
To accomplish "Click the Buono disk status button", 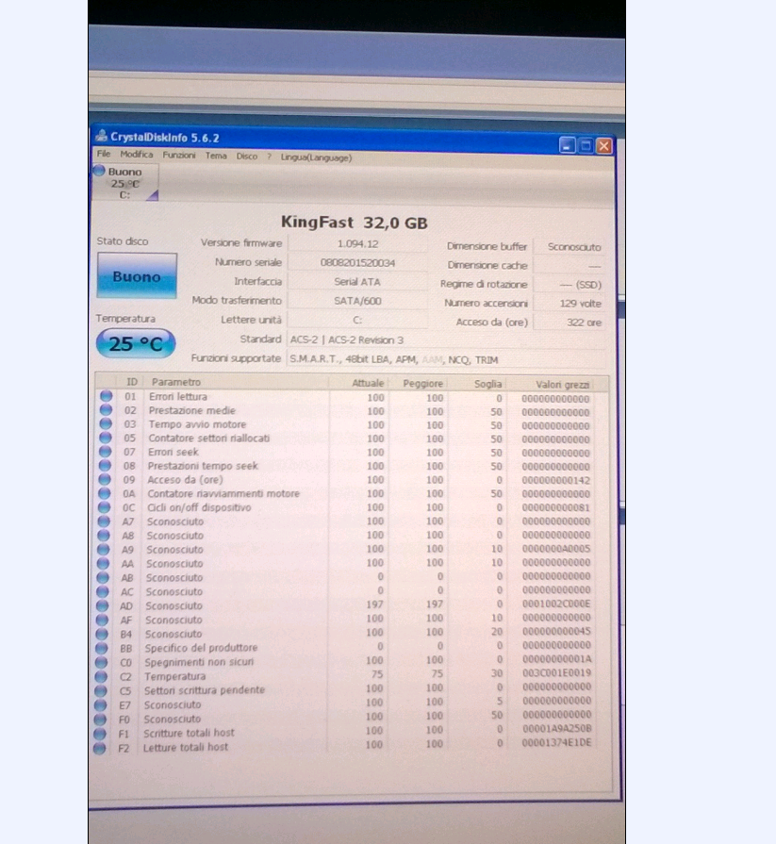I will click(137, 275).
